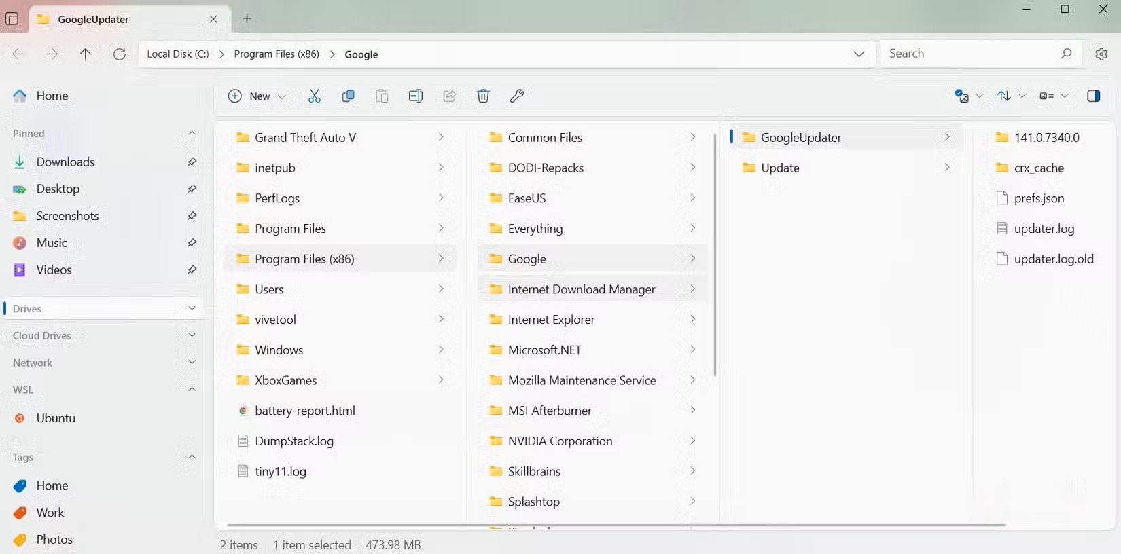Toggle the preview pane button
Screen dimensions: 1121x554
(x=1093, y=96)
